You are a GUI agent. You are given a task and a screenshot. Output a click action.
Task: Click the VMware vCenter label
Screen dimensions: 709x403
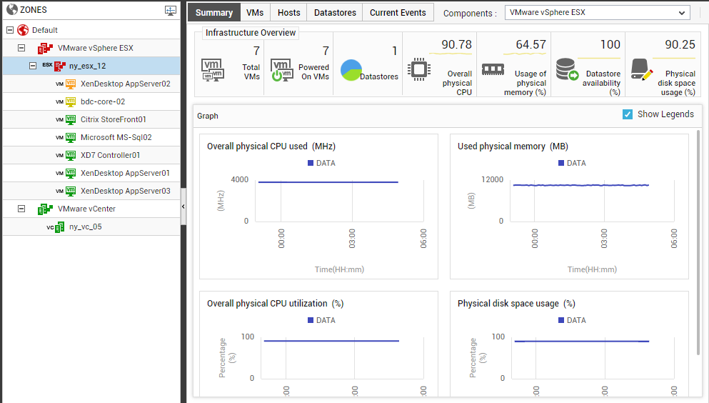86,209
